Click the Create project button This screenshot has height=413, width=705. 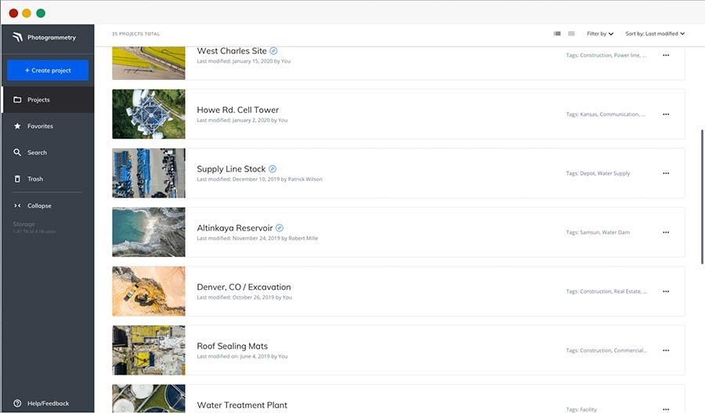point(48,71)
